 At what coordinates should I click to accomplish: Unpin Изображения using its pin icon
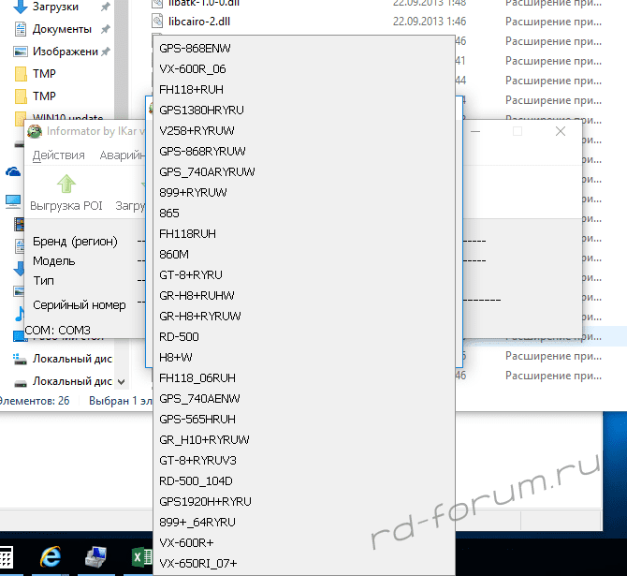pos(105,52)
